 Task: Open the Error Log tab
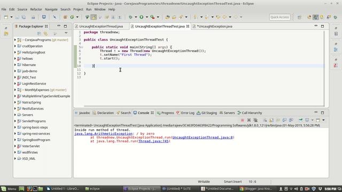[185, 113]
